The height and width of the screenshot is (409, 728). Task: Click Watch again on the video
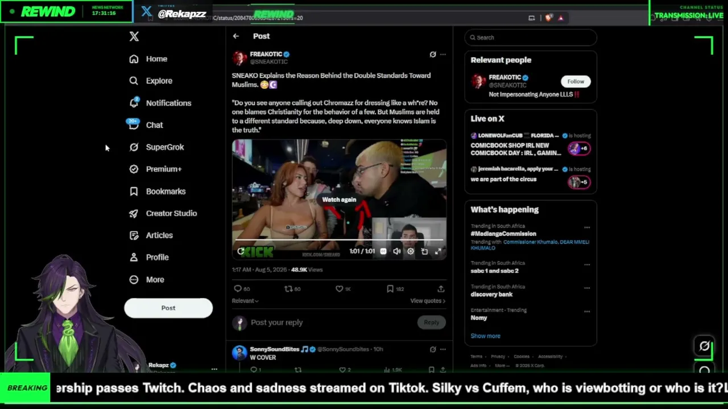[x=339, y=199]
